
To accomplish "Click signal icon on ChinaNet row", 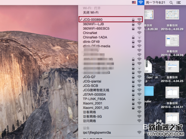I will (139, 33).
